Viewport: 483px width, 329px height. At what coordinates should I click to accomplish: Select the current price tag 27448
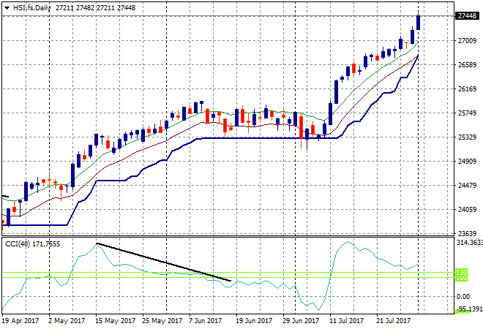(465, 16)
